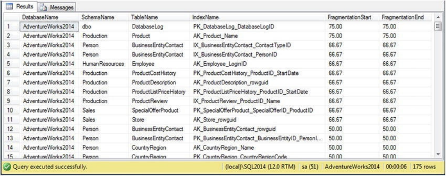Click the ProductCostHistory table cell
The image size is (446, 176).
pyautogui.click(x=159, y=73)
